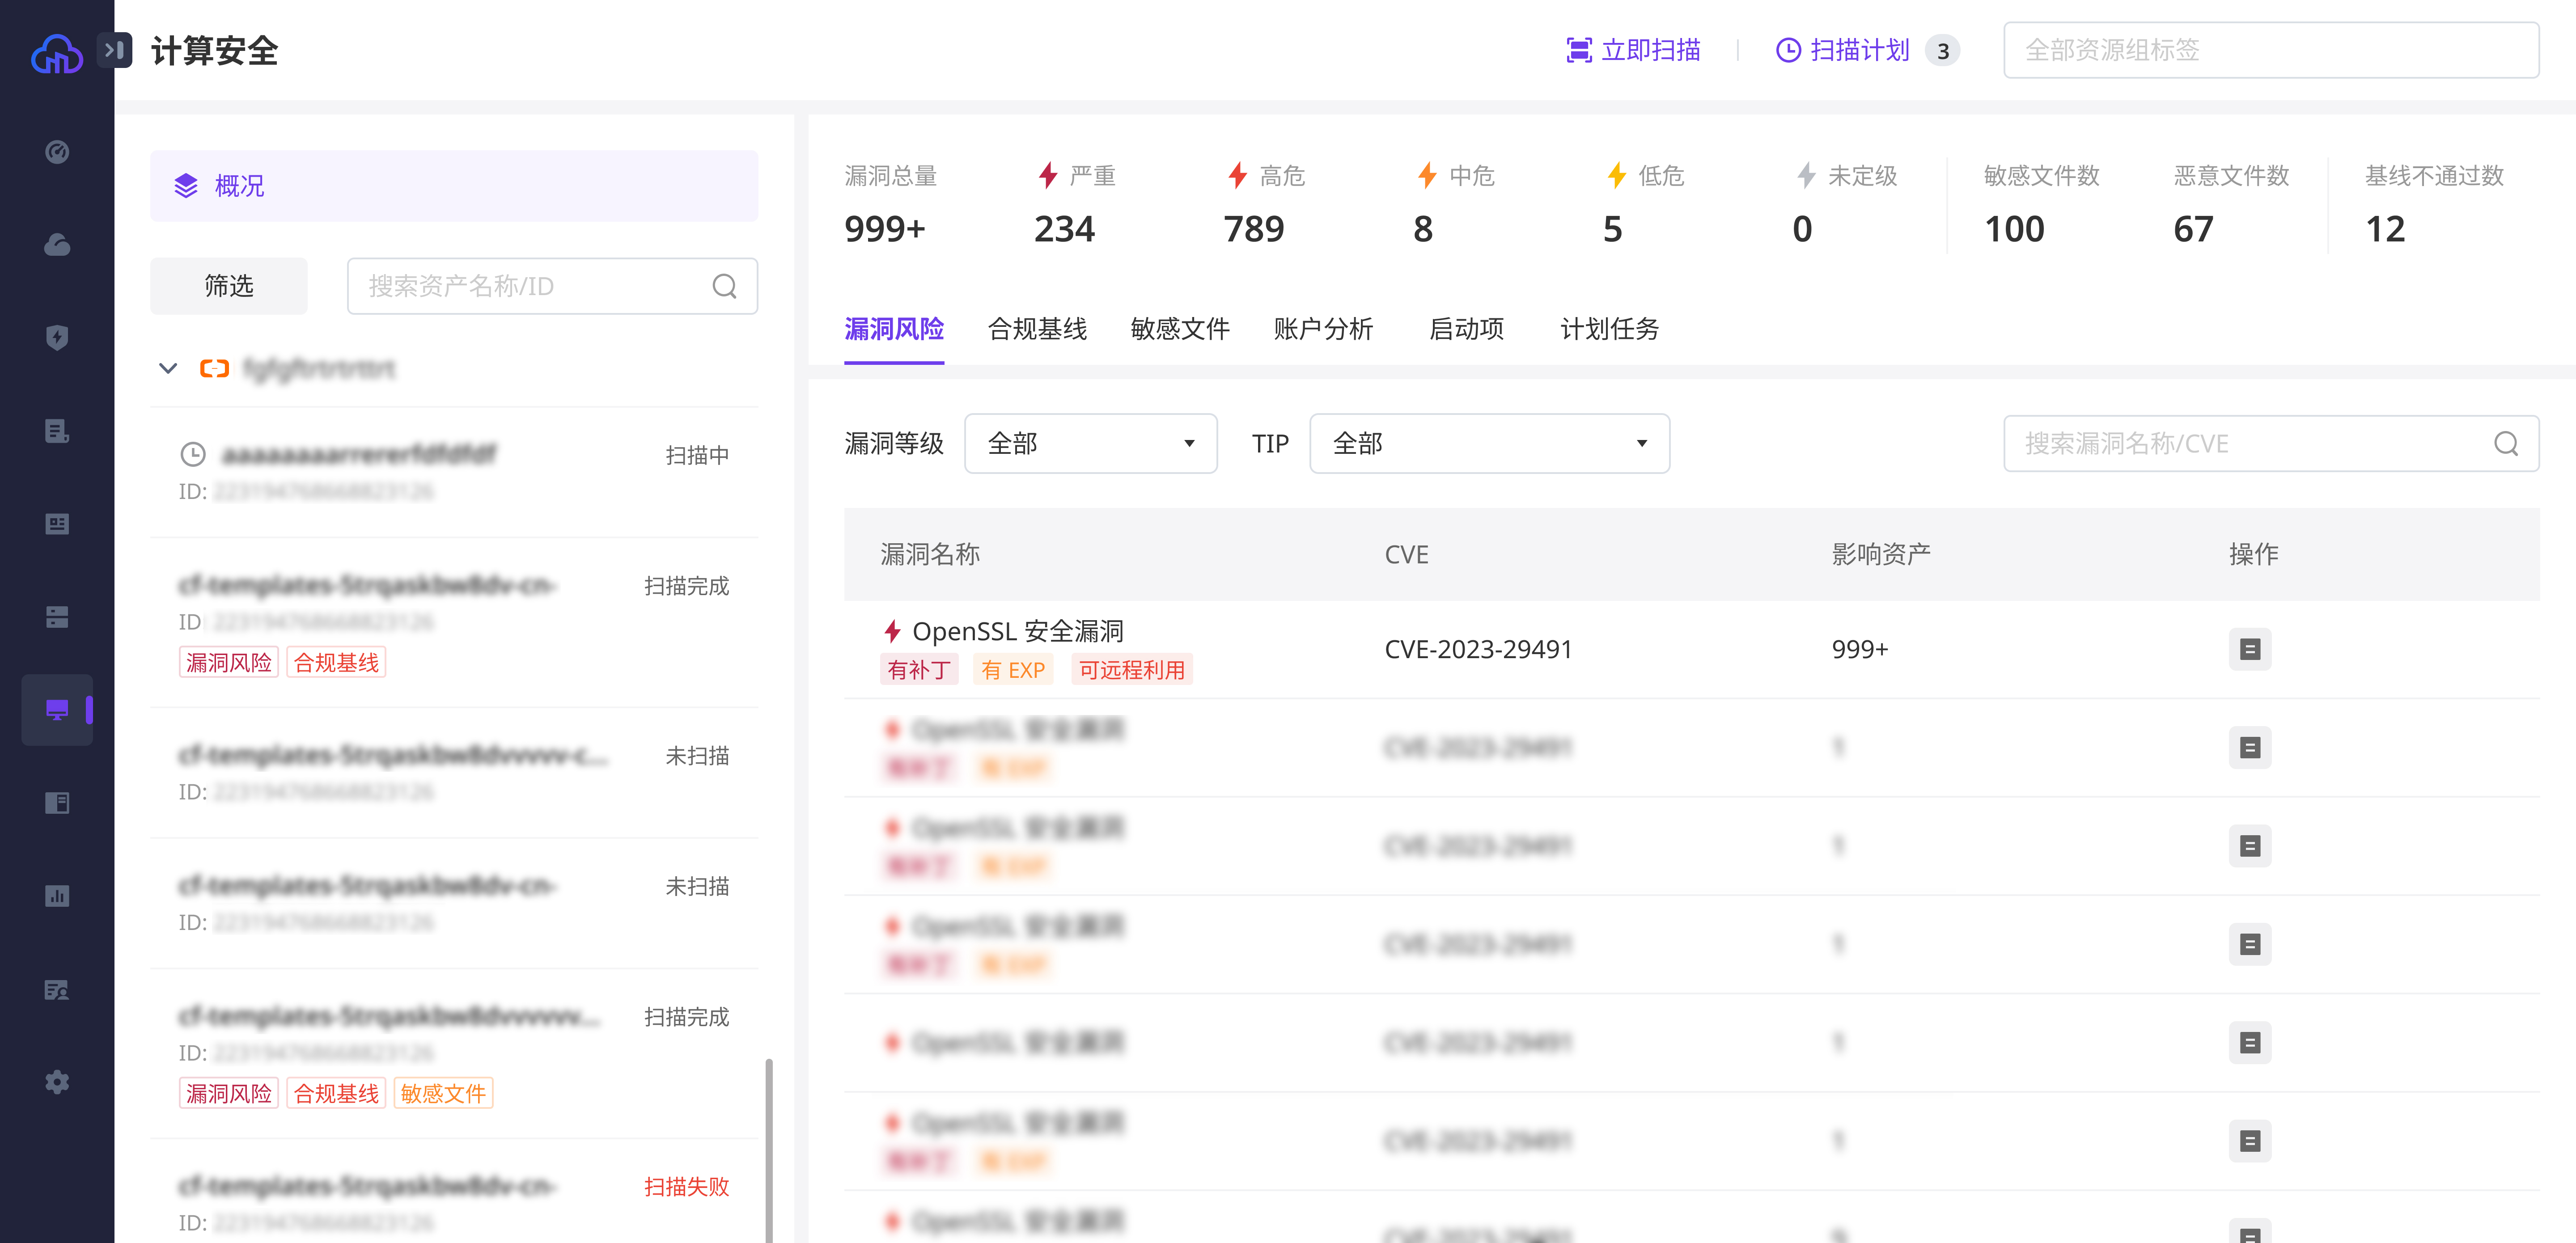Click the 影响资产 column header

tap(1881, 555)
